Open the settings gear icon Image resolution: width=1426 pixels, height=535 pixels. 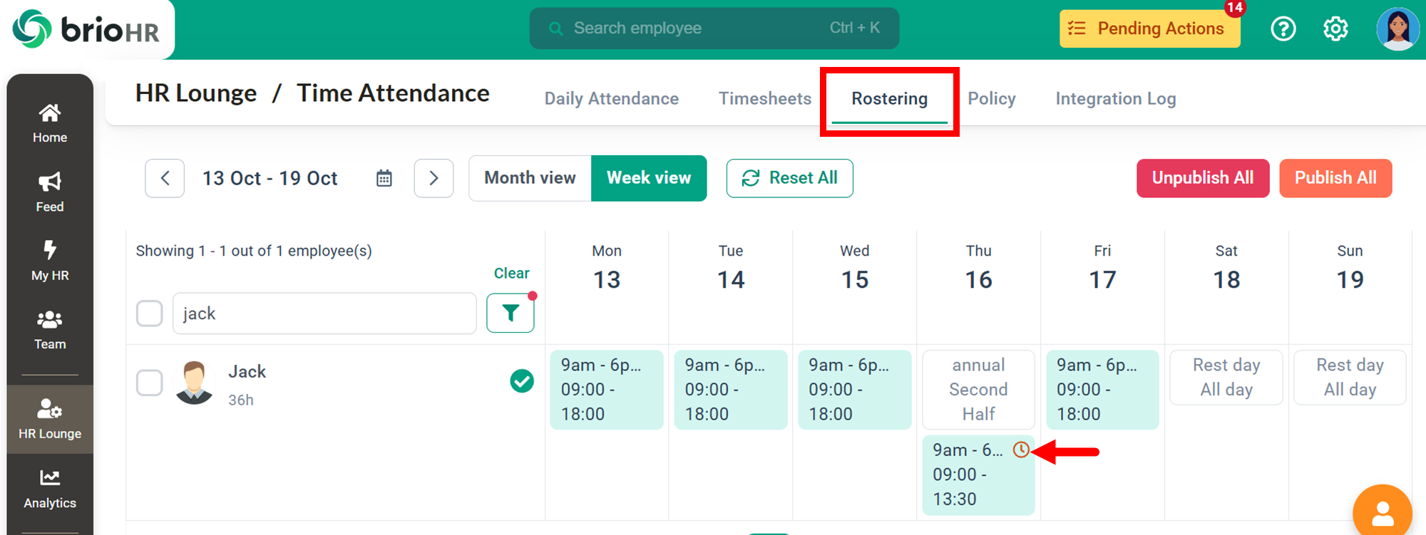coord(1335,28)
